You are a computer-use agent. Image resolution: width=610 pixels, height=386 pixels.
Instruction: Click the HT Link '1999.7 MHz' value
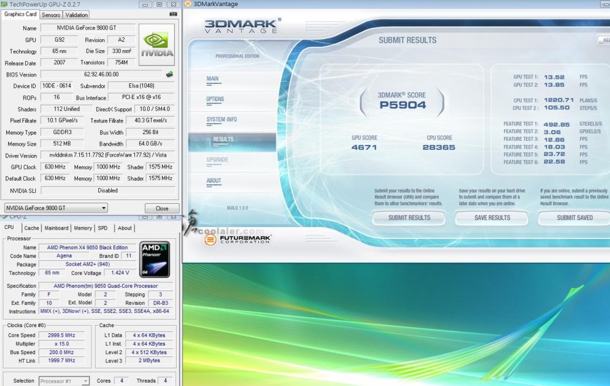tap(62, 361)
